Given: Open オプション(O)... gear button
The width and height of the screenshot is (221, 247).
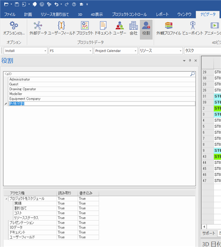Looking at the screenshot, I should coord(14,28).
